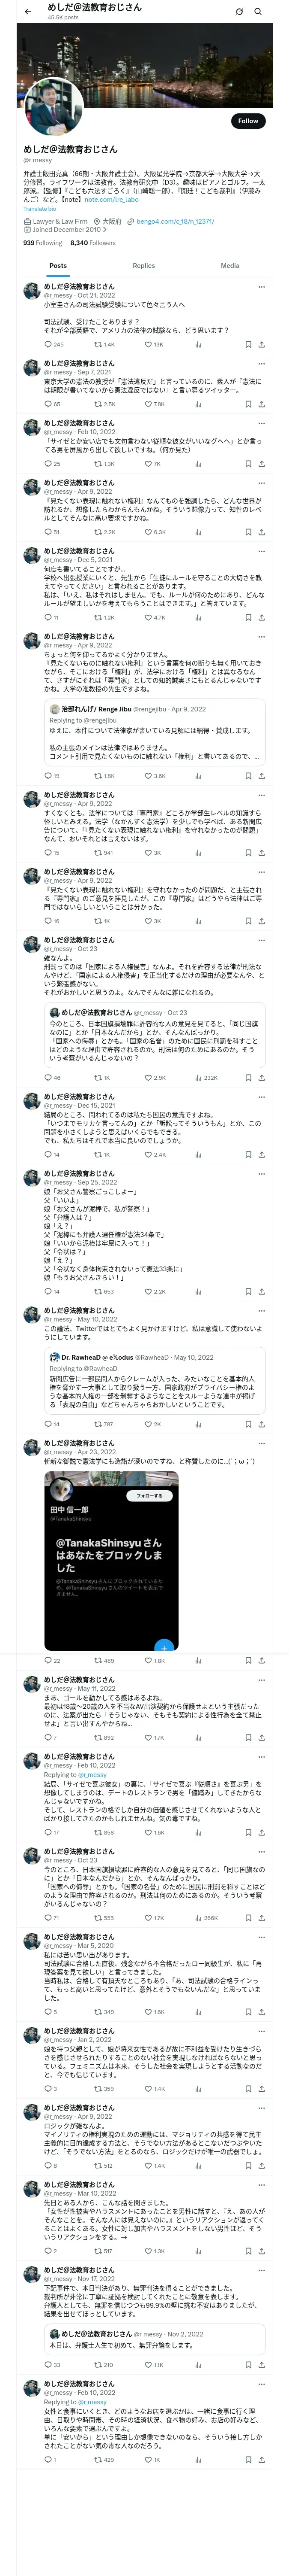View analytics for the 232K-views post

pyautogui.click(x=197, y=1078)
